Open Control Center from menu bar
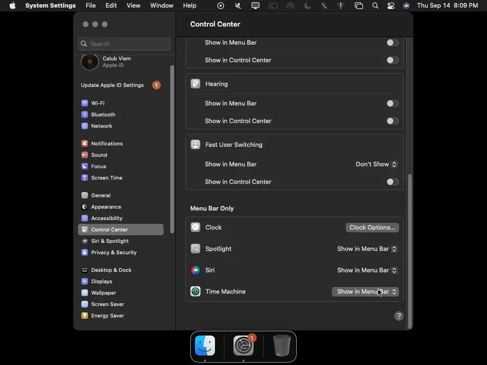 point(391,6)
